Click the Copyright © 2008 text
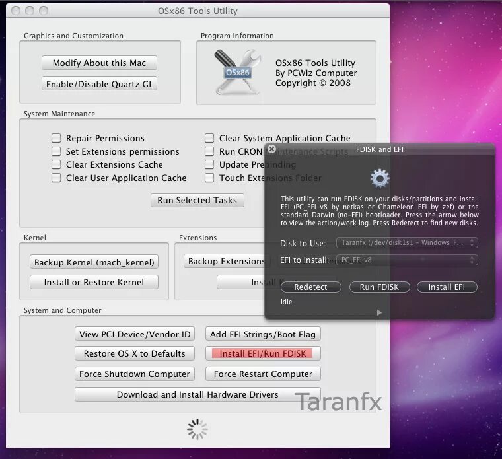 click(313, 83)
